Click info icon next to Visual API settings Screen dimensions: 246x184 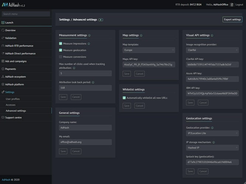(212, 36)
